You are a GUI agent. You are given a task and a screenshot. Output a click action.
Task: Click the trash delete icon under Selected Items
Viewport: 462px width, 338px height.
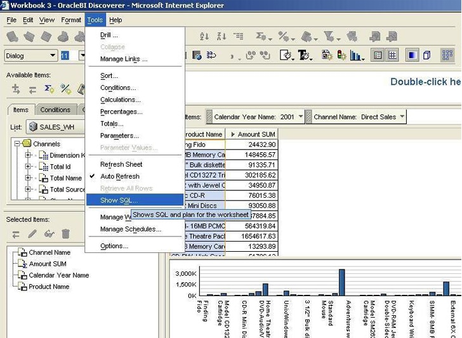coord(65,234)
